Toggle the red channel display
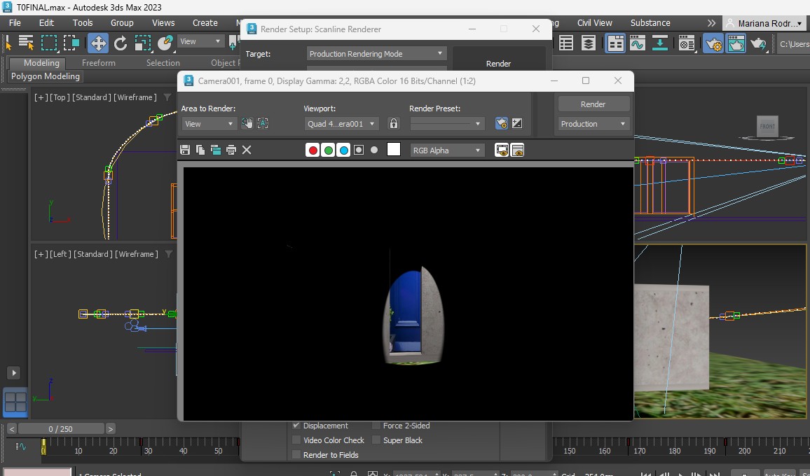The width and height of the screenshot is (810, 476). (x=313, y=150)
